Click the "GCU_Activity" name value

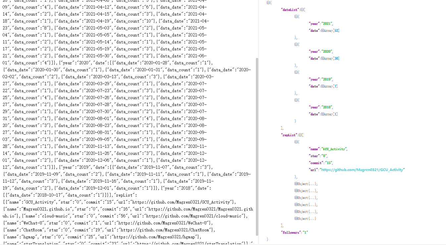point(334,149)
